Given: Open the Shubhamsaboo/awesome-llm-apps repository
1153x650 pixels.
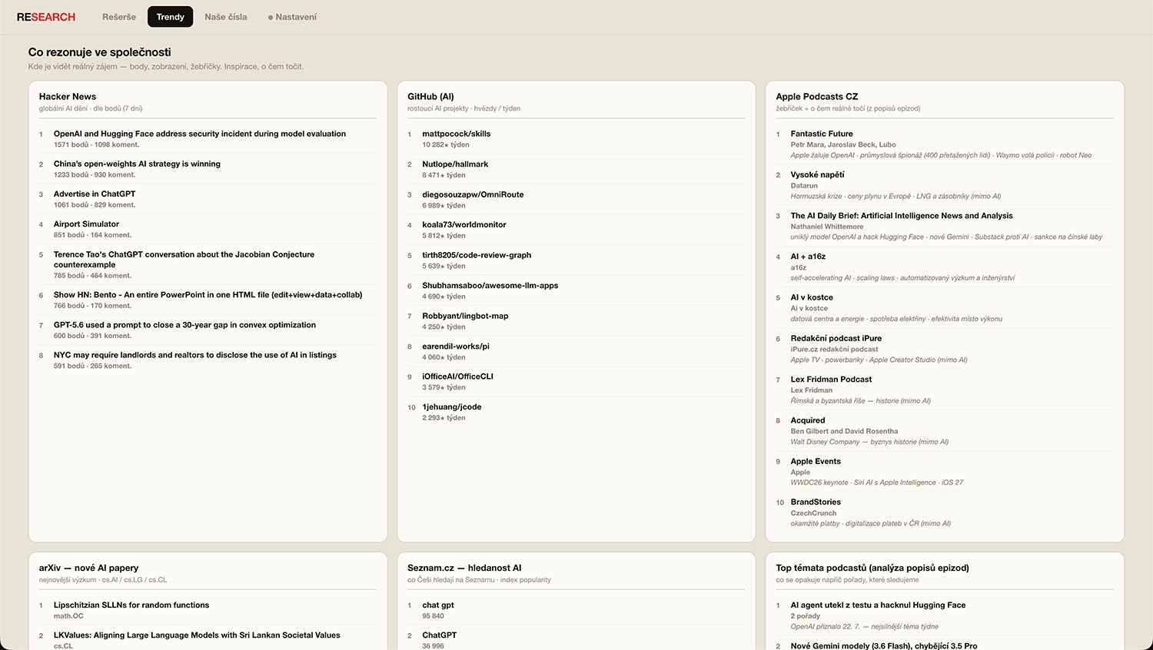Looking at the screenshot, I should coord(490,286).
